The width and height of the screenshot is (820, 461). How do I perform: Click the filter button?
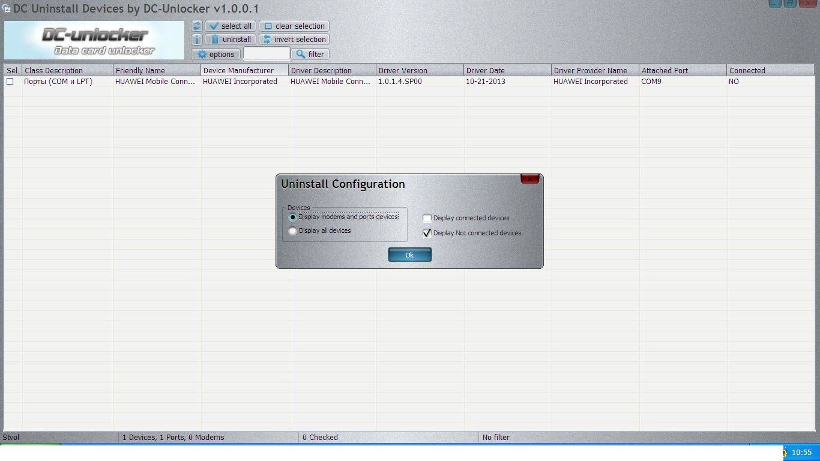(310, 54)
